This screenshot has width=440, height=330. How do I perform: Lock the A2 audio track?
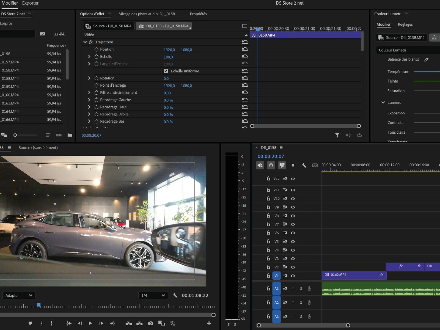[268, 302]
